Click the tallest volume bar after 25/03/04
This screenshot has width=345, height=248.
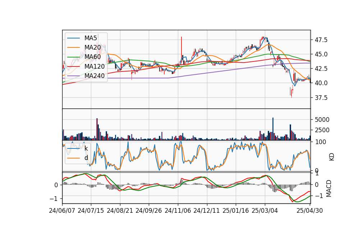click(x=273, y=129)
